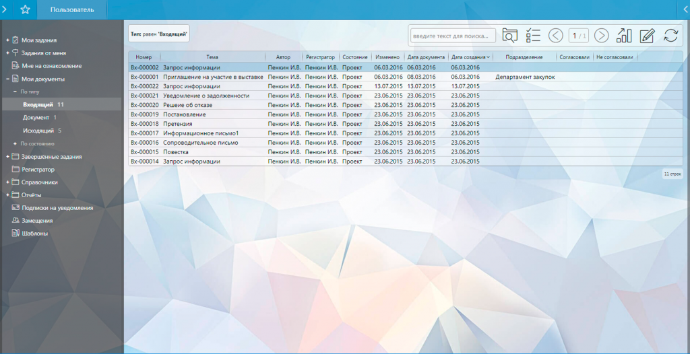Expand the 'По состоянию' group
The height and width of the screenshot is (354, 690).
15,143
